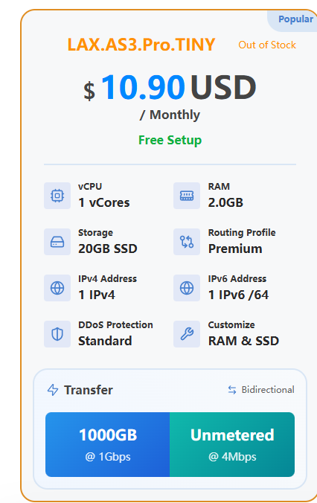Click the IPv6 Address globe icon
317x503 pixels.
(187, 288)
